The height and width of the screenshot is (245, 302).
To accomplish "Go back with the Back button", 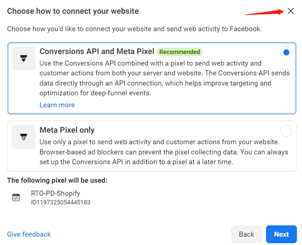I will (x=246, y=234).
